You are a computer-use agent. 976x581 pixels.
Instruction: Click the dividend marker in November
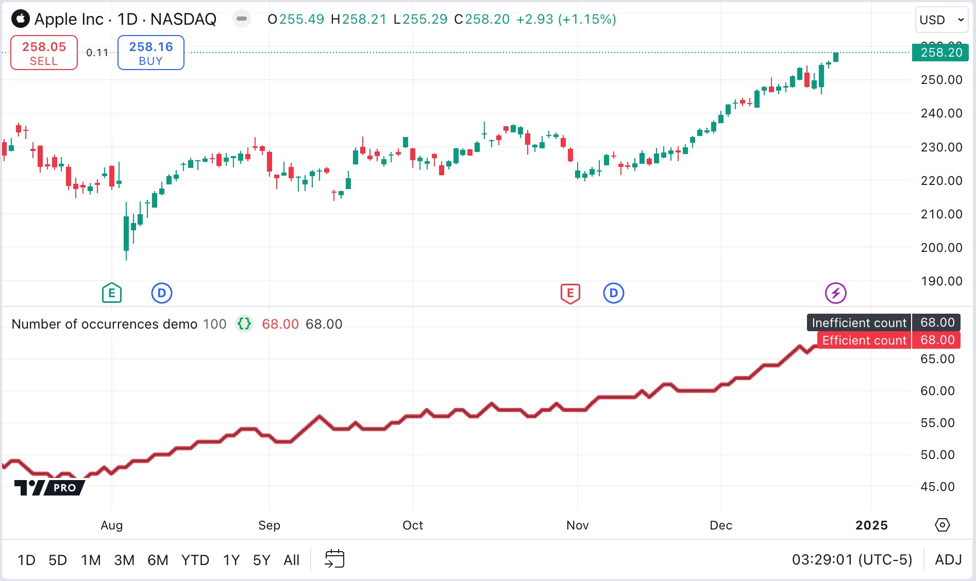click(613, 293)
